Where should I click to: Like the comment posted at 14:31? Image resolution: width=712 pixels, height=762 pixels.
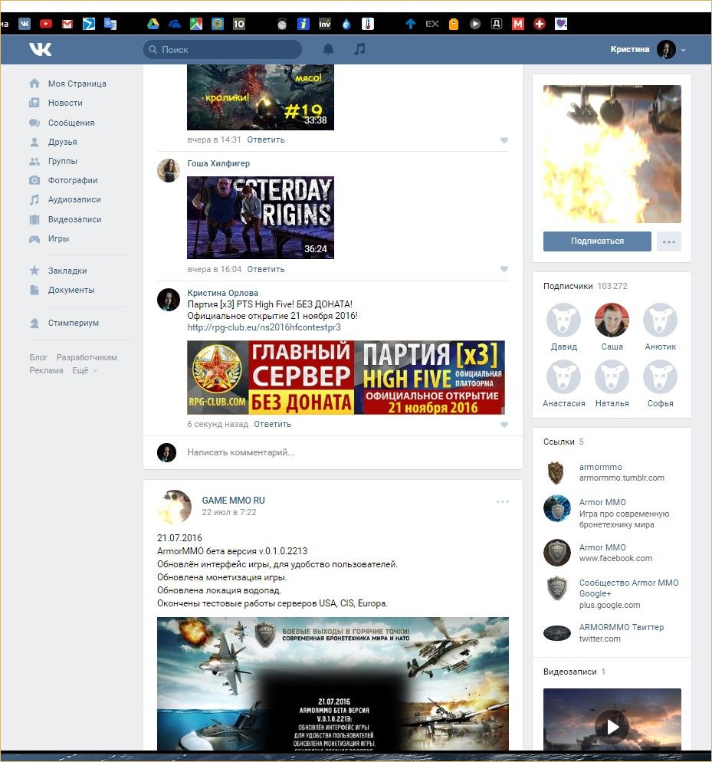pos(504,140)
